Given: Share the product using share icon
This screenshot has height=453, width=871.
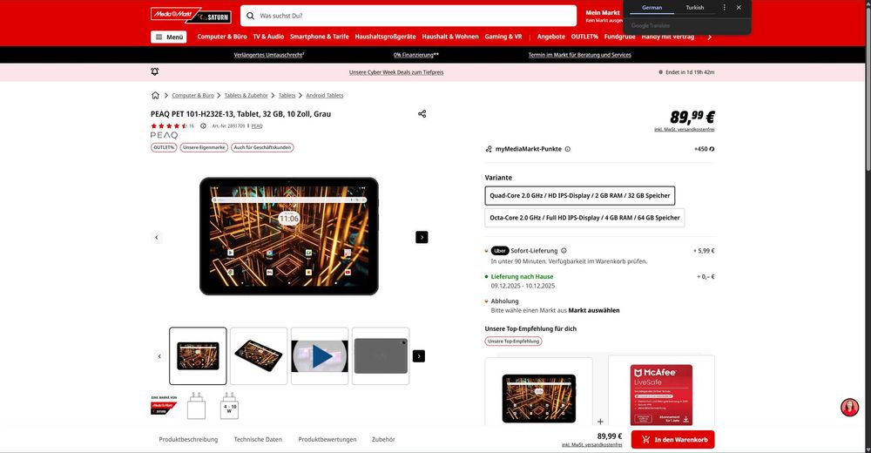Looking at the screenshot, I should (x=422, y=114).
